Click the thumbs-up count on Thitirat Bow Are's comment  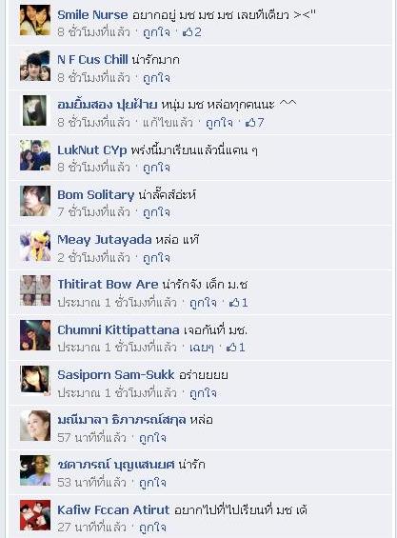click(238, 302)
